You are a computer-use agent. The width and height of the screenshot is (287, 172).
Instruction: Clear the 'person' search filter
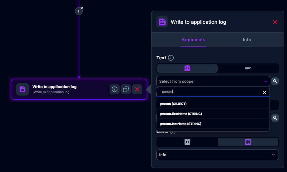coord(265,92)
